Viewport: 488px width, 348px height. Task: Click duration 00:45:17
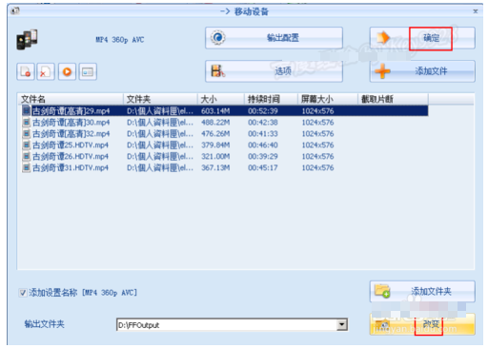(x=263, y=168)
